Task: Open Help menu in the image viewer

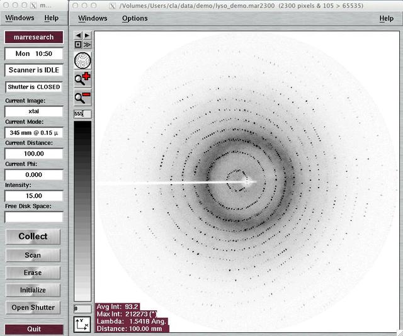Action: pyautogui.click(x=386, y=18)
